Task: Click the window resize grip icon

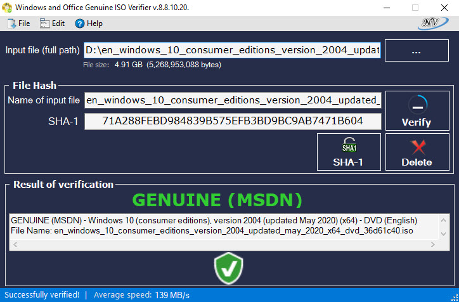Action: pyautogui.click(x=455, y=298)
